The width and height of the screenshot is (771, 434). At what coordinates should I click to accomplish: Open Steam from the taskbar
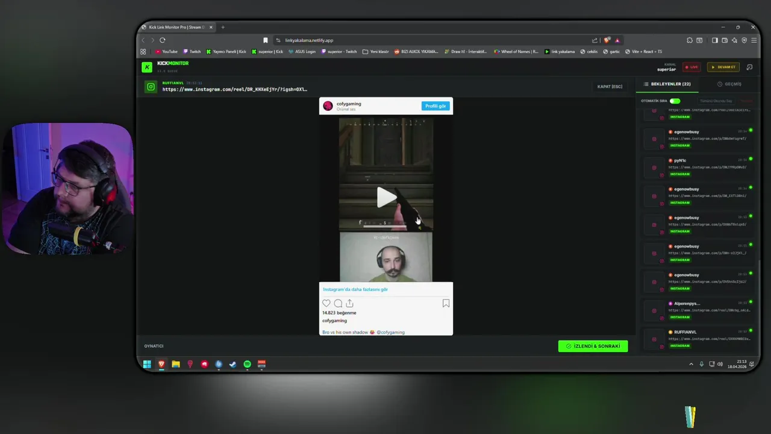(233, 364)
